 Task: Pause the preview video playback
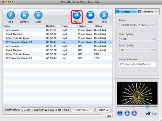[127, 113]
